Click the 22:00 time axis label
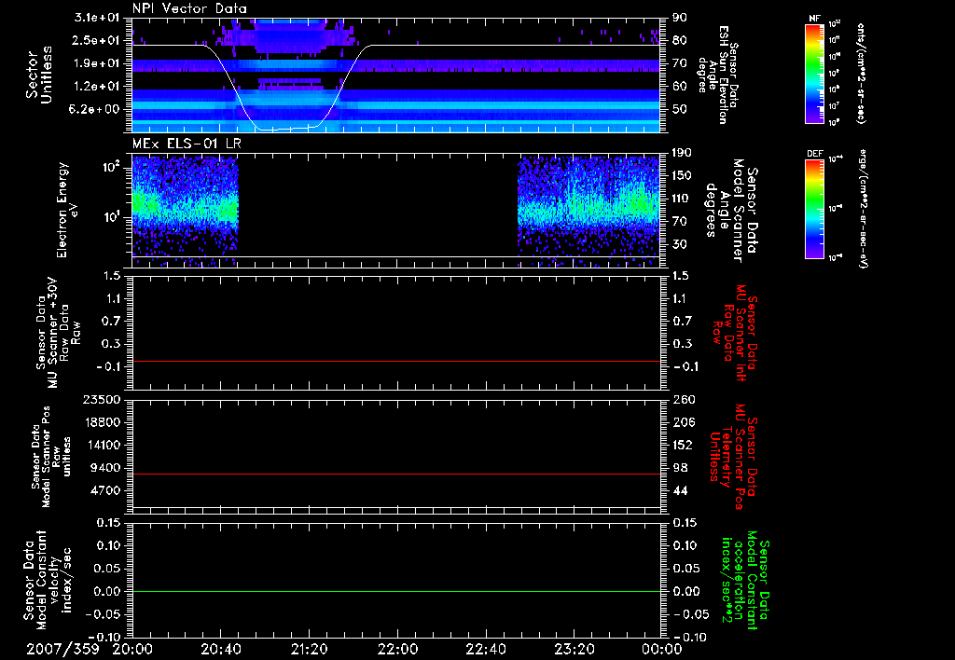This screenshot has width=955, height=660. click(397, 649)
